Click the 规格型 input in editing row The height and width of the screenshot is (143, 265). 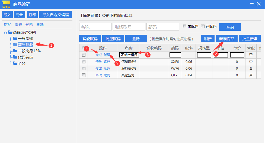tap(204, 55)
